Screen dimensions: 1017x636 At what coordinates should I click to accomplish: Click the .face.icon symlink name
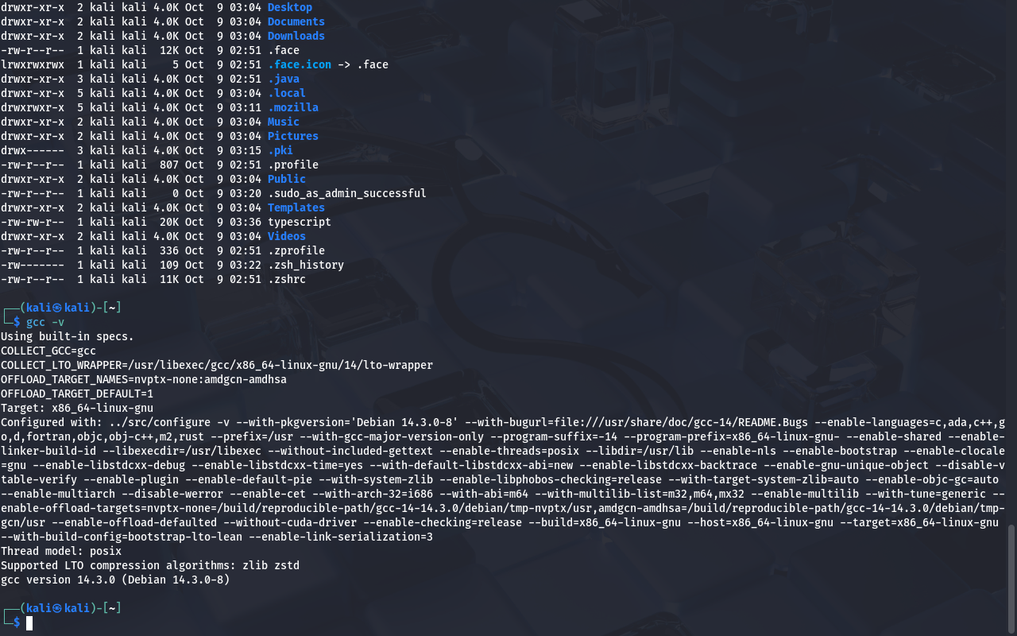(x=299, y=64)
